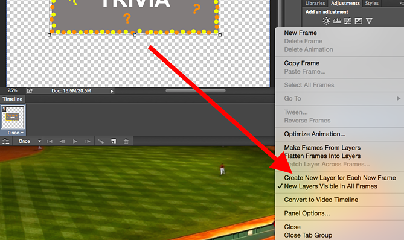
Task: Play the animation
Action: pos(75,141)
